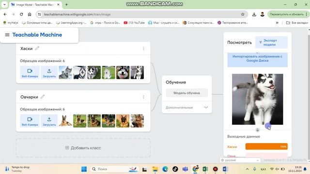
Task: Click the Teachable Machine logo title
Action: (37, 35)
